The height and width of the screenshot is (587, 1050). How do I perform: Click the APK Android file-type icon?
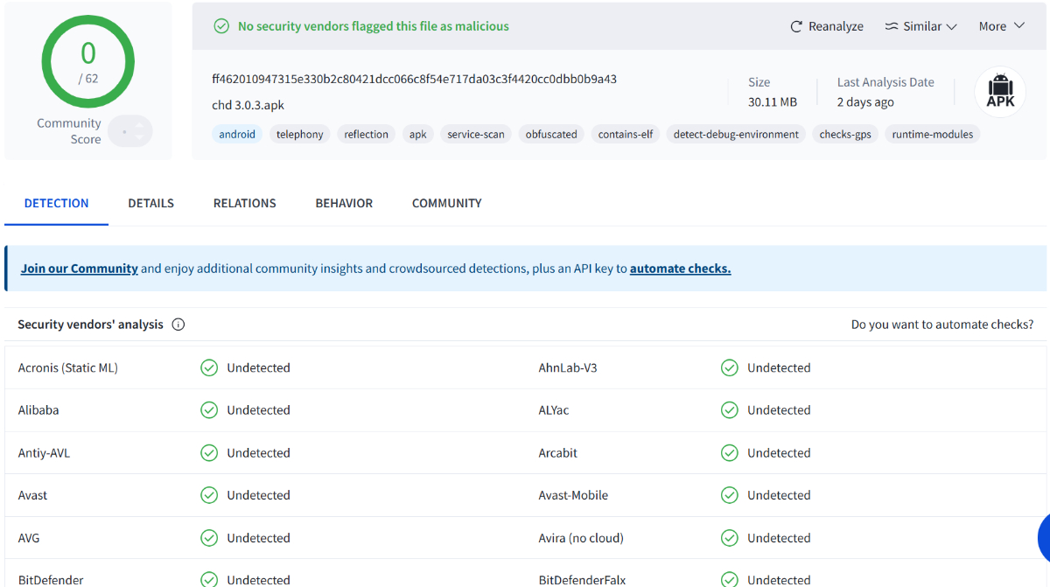tap(1000, 92)
